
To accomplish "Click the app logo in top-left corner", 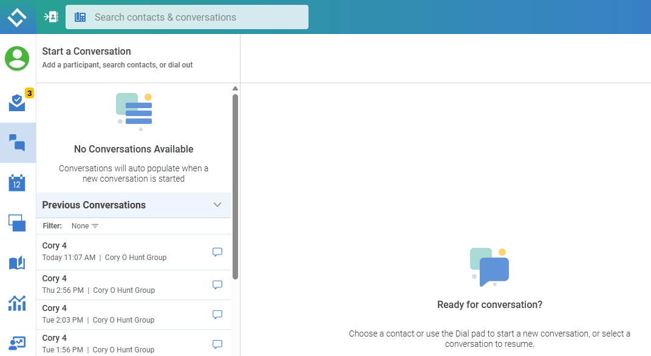I will (18, 17).
